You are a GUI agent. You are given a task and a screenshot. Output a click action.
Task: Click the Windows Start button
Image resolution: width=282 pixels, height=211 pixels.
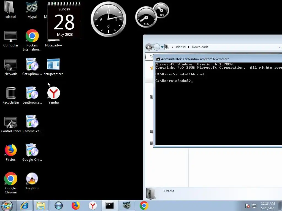pos(7,206)
